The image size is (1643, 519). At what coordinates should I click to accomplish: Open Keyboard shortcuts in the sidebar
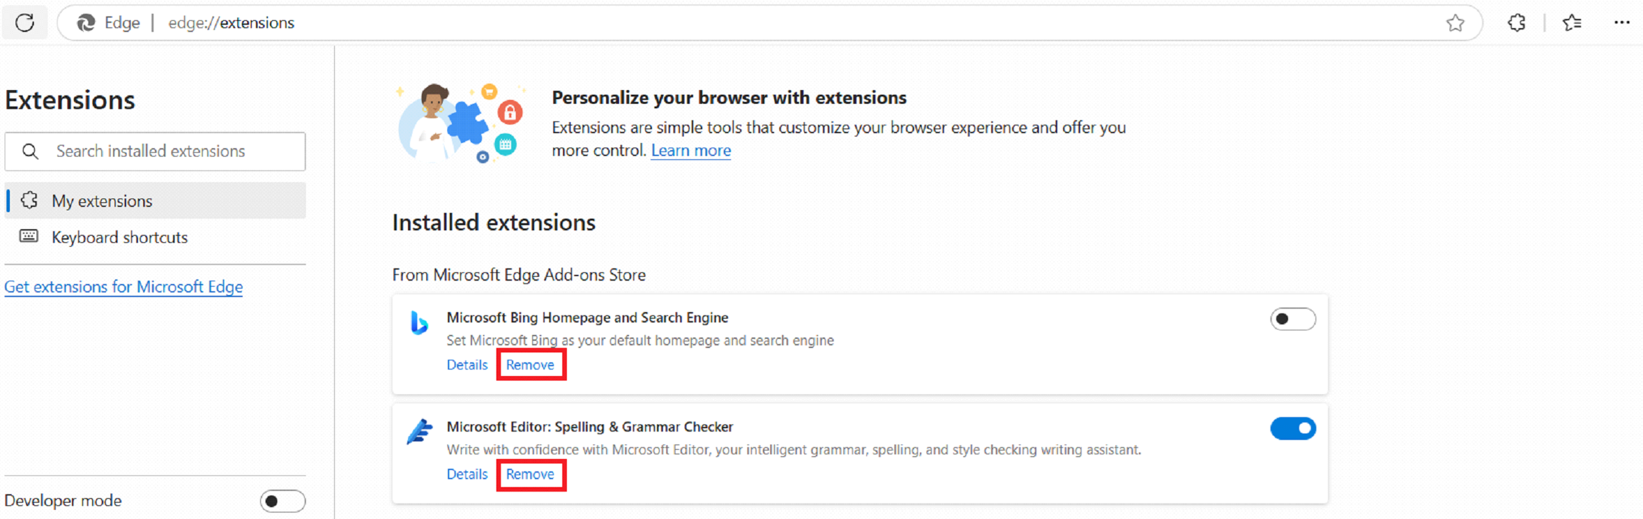click(156, 237)
